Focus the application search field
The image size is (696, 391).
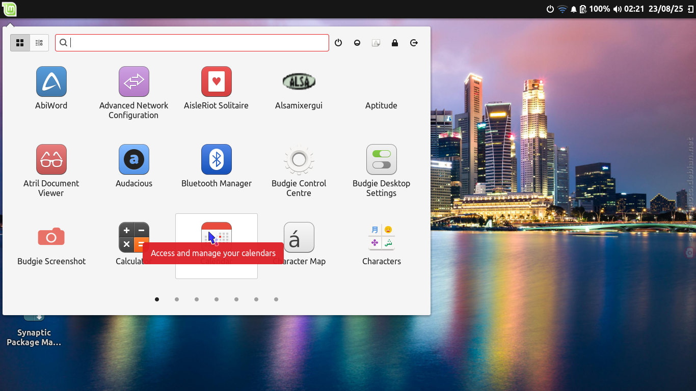pyautogui.click(x=192, y=43)
